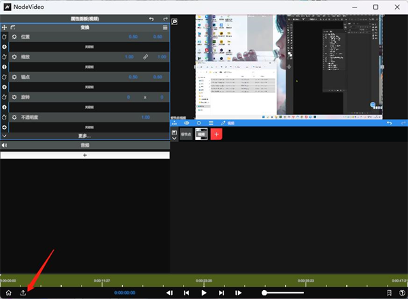Click the export icon in bottom bar

[23, 293]
